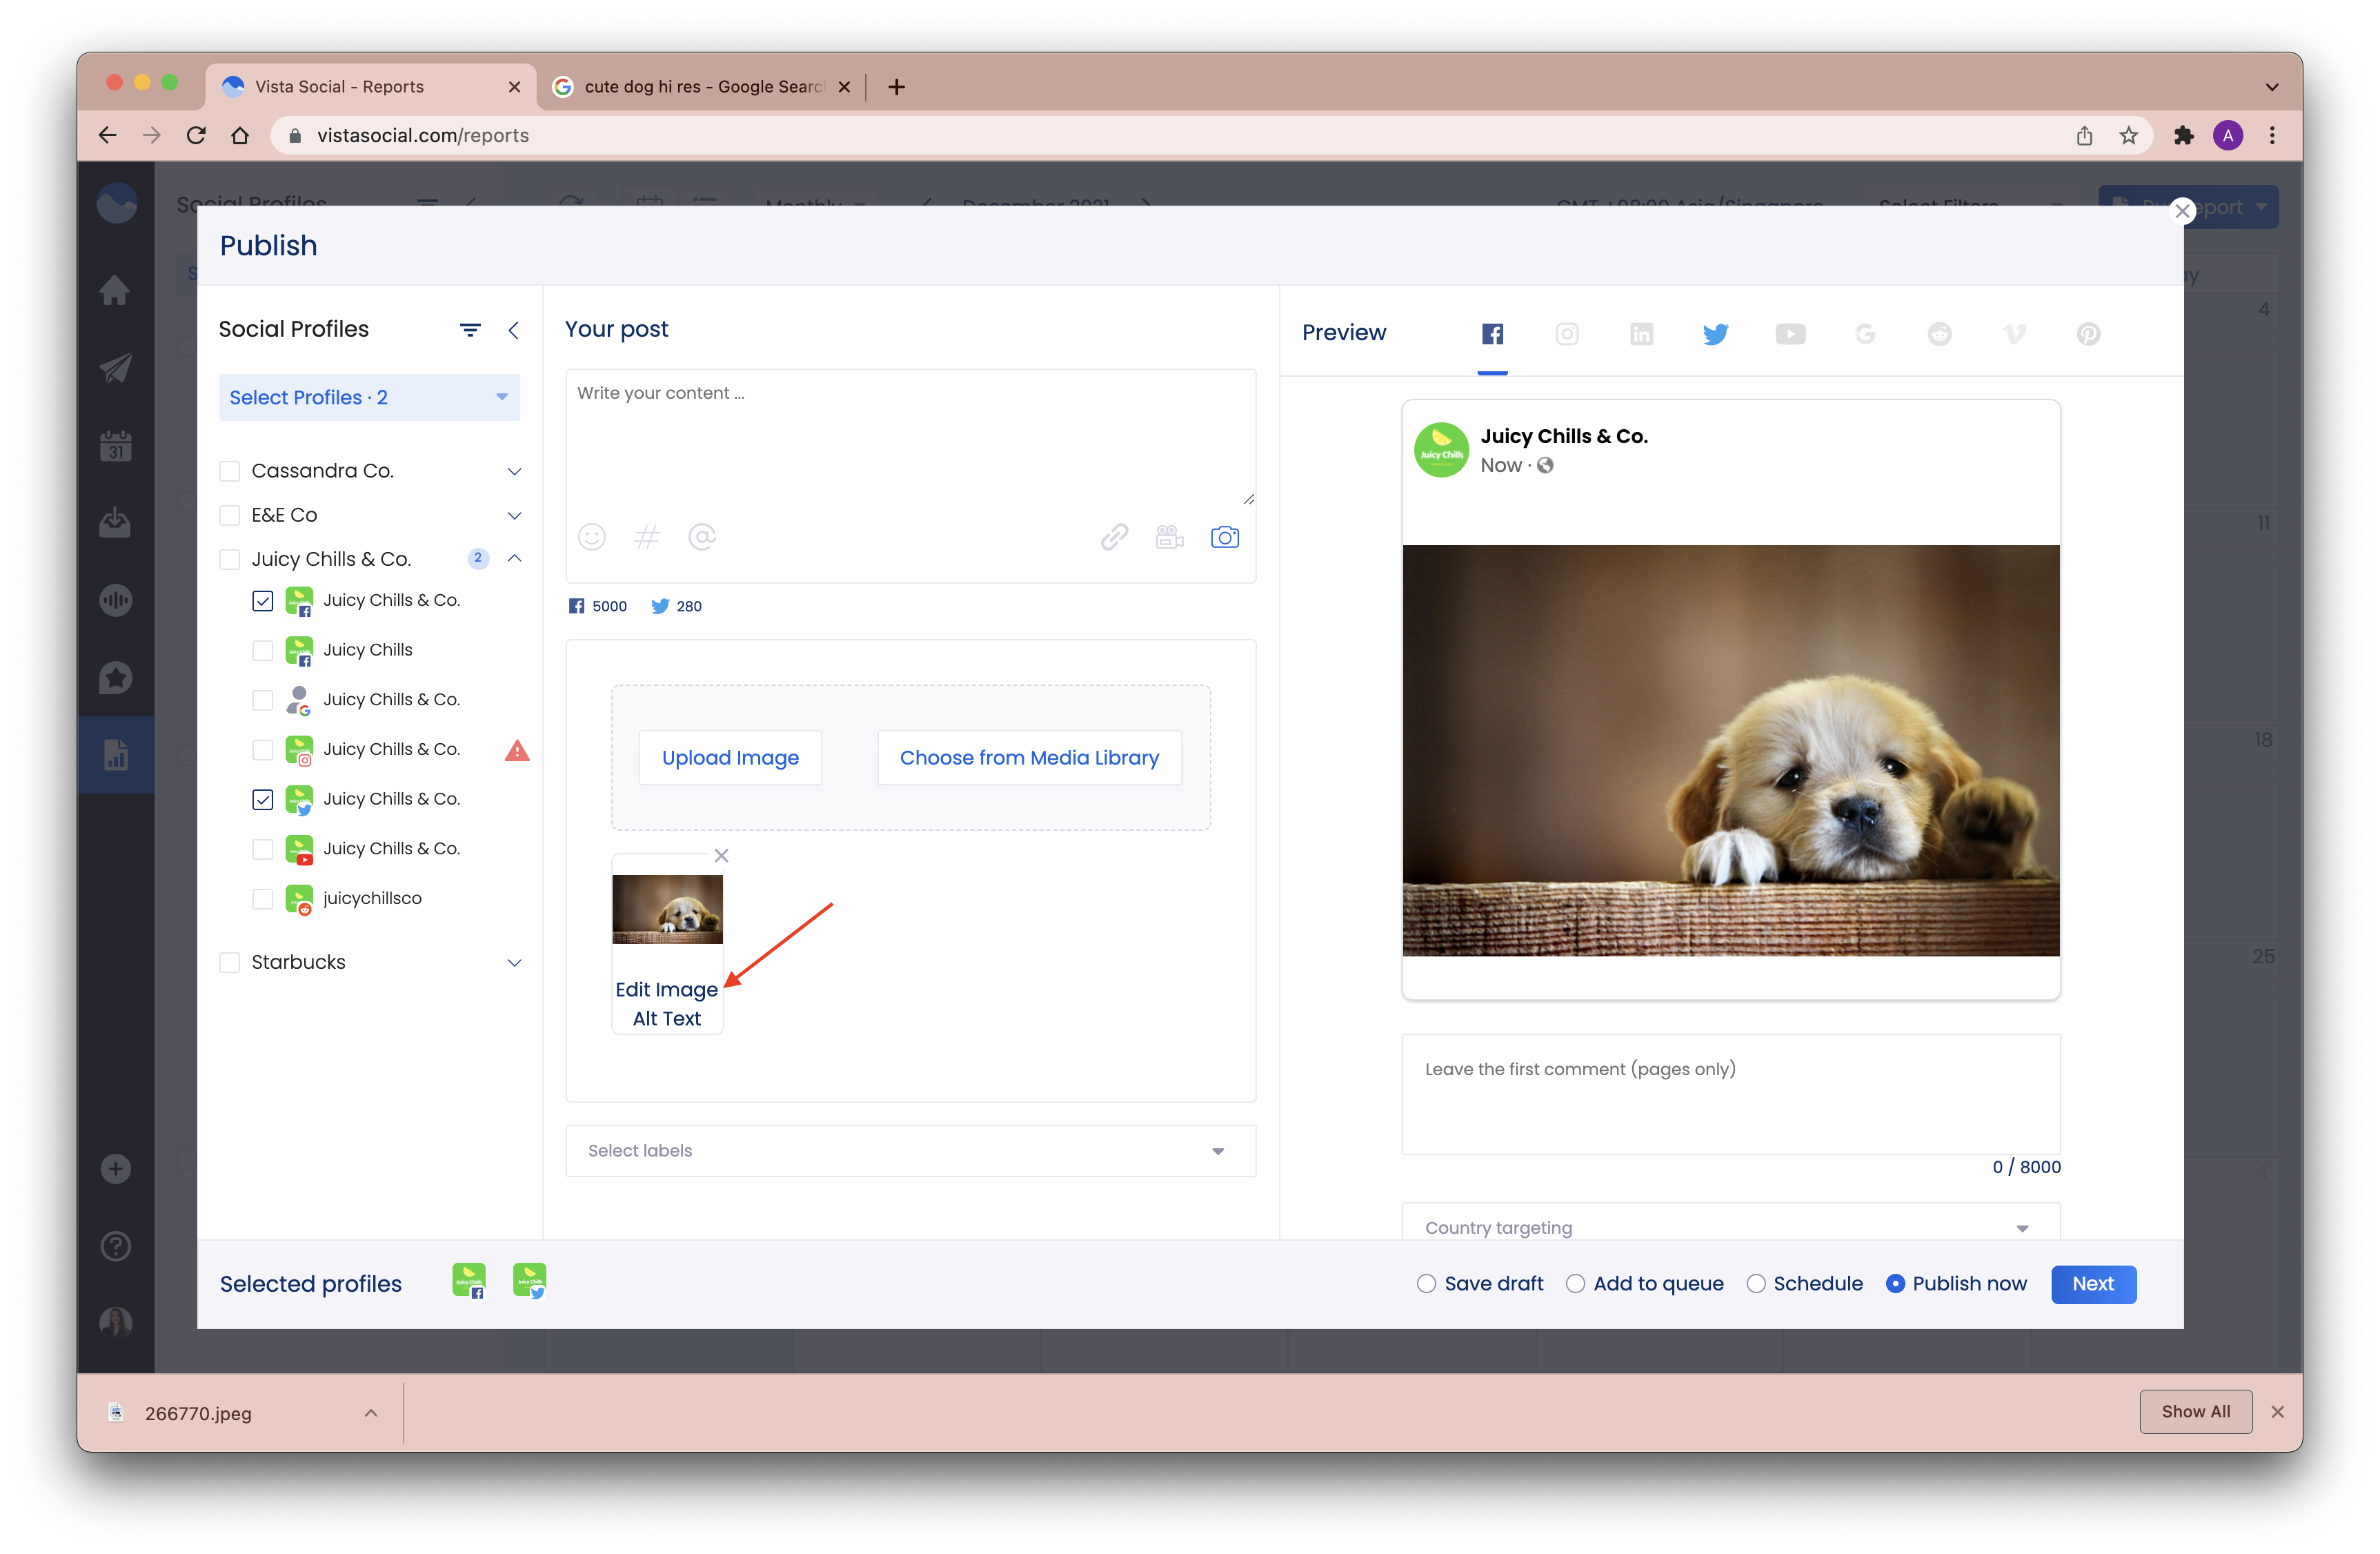Switch preview to the Facebook tab
The image size is (2380, 1554).
tap(1492, 334)
